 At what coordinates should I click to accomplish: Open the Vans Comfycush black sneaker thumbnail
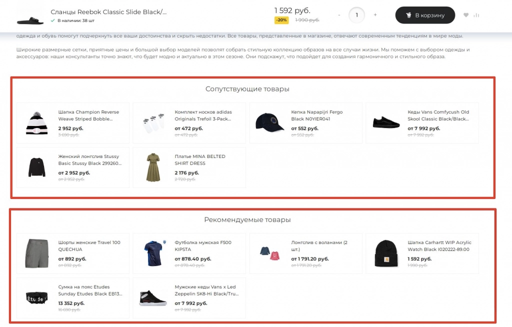coord(386,122)
